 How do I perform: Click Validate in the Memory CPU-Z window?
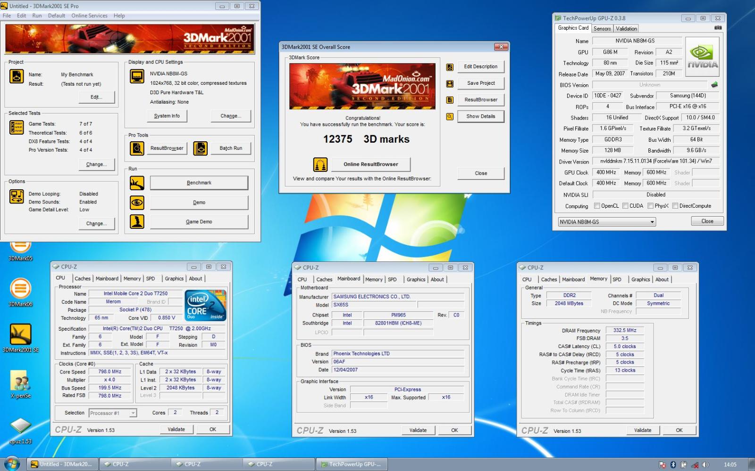643,430
